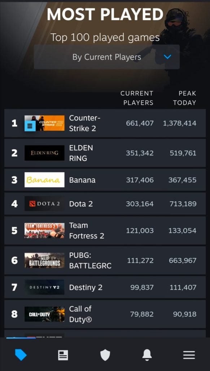The height and width of the screenshot is (371, 210).
Task: Open the notifications bell icon
Action: pos(147,355)
